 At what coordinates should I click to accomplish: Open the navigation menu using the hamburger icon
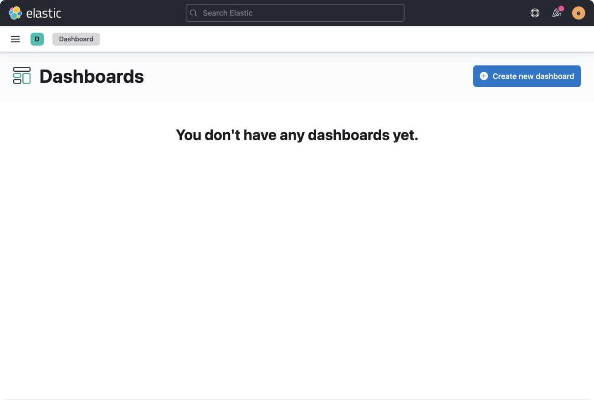click(x=15, y=39)
